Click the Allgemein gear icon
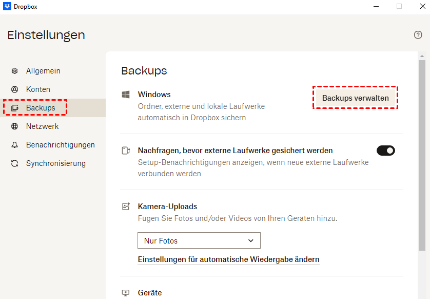The image size is (430, 299). (x=15, y=71)
